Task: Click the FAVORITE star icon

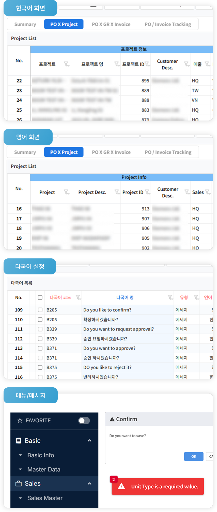Action: coord(20,421)
